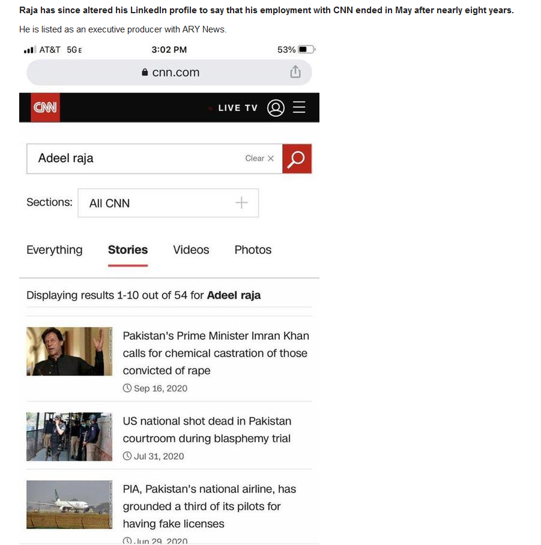The height and width of the screenshot is (545, 541).
Task: Switch to the Everything tab
Action: click(x=55, y=250)
